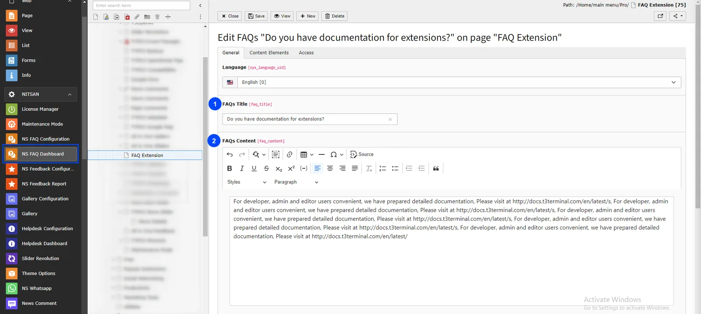This screenshot has width=701, height=314.
Task: Open the Styles dropdown
Action: pos(247,182)
